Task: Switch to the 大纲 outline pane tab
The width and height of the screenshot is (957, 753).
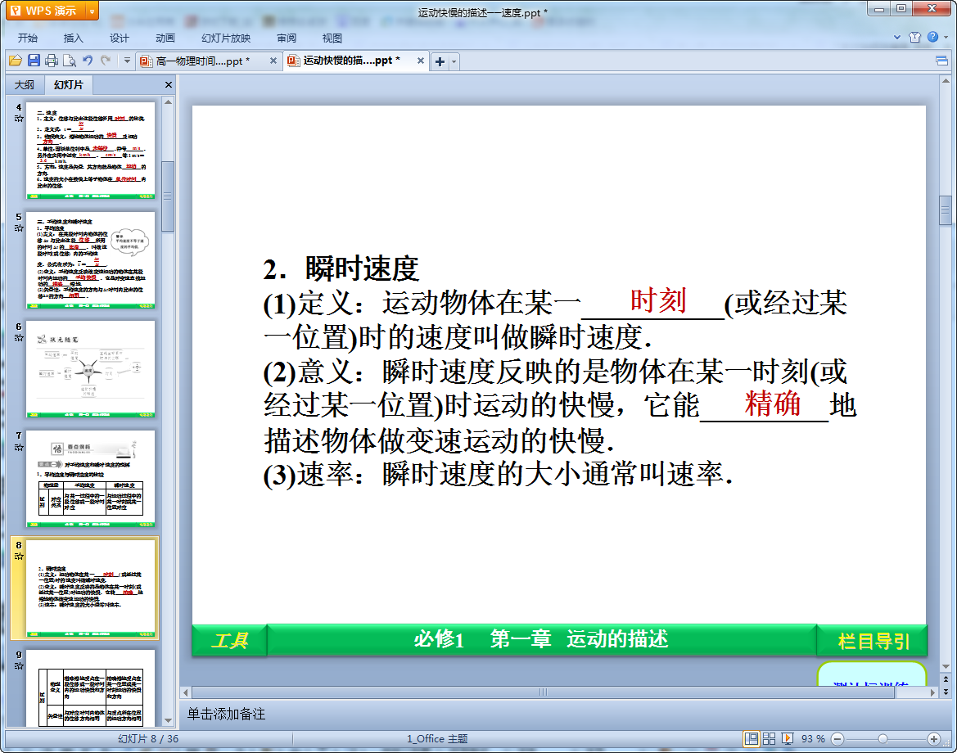Action: pyautogui.click(x=25, y=85)
